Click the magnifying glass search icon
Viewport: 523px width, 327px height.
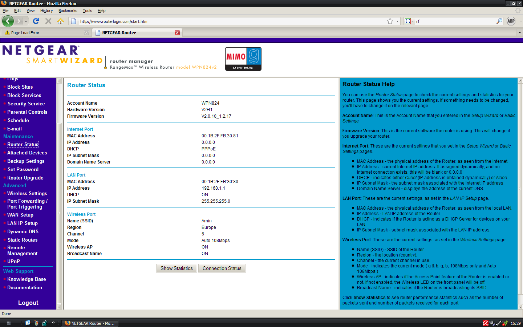click(499, 21)
